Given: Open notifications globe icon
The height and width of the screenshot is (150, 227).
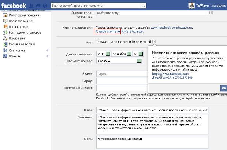Looking at the screenshot, I should point(45,6).
